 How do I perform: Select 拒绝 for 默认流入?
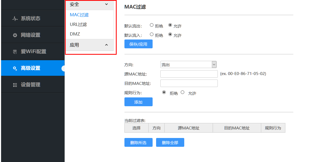(152, 34)
